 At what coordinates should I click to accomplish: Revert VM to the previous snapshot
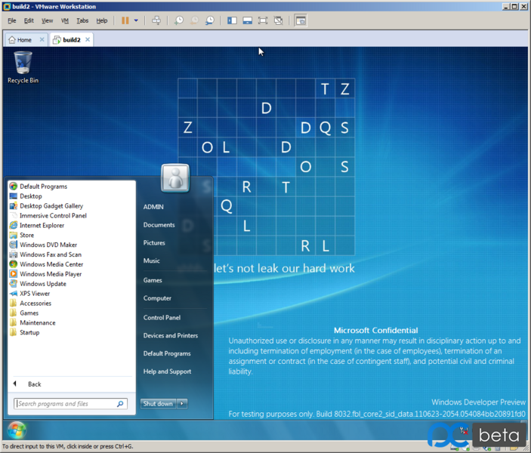[194, 20]
